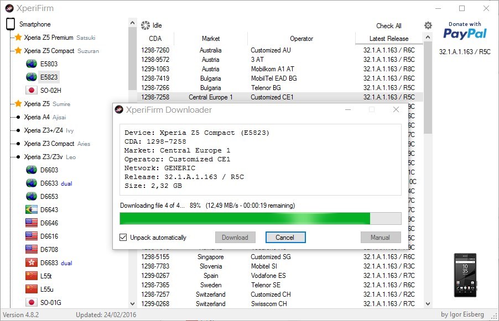
Task: Click the Idle spinner status icon
Action: pyautogui.click(x=145, y=25)
